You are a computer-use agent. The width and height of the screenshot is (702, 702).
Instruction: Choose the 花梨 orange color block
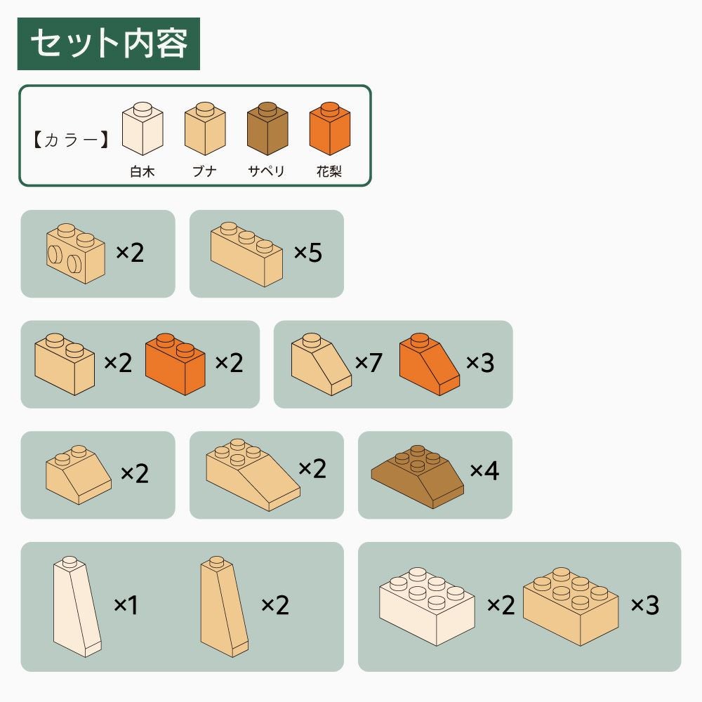click(x=330, y=128)
